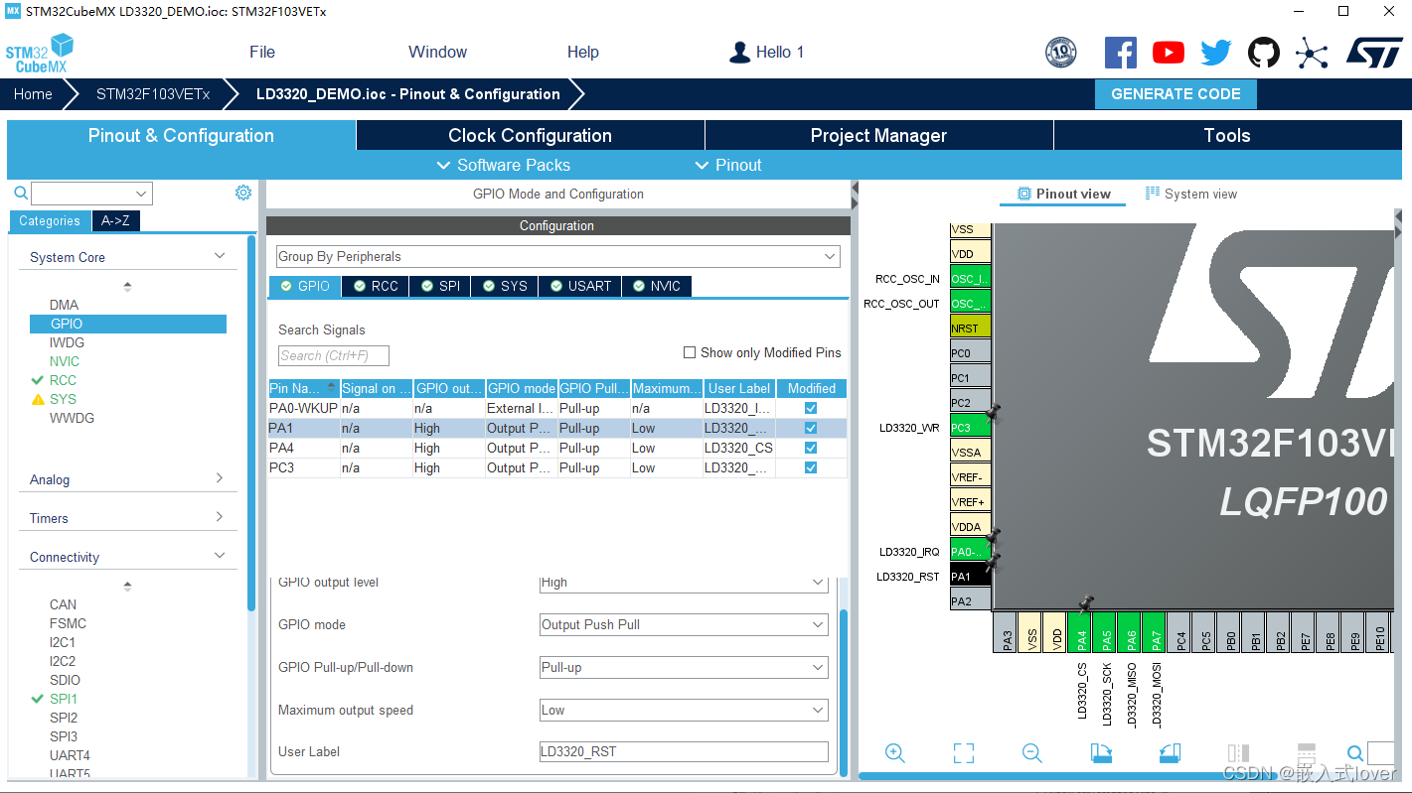Screen dimensions: 1412x793
Task: Select the NVIC configuration tab
Action: click(656, 286)
